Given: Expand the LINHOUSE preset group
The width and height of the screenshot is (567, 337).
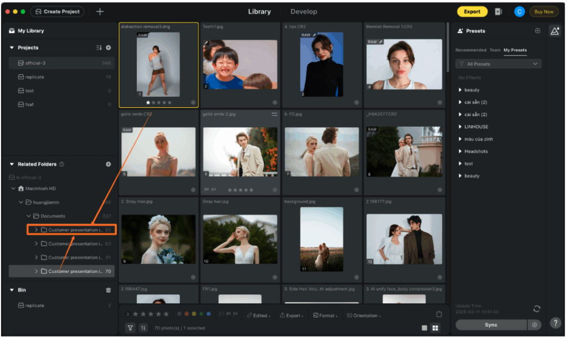Looking at the screenshot, I should pos(460,127).
